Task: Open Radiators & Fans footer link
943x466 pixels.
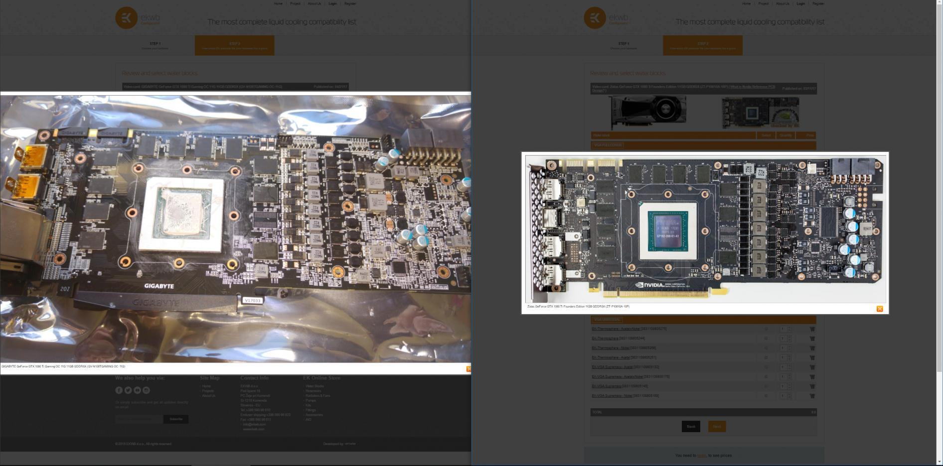Action: (317, 396)
